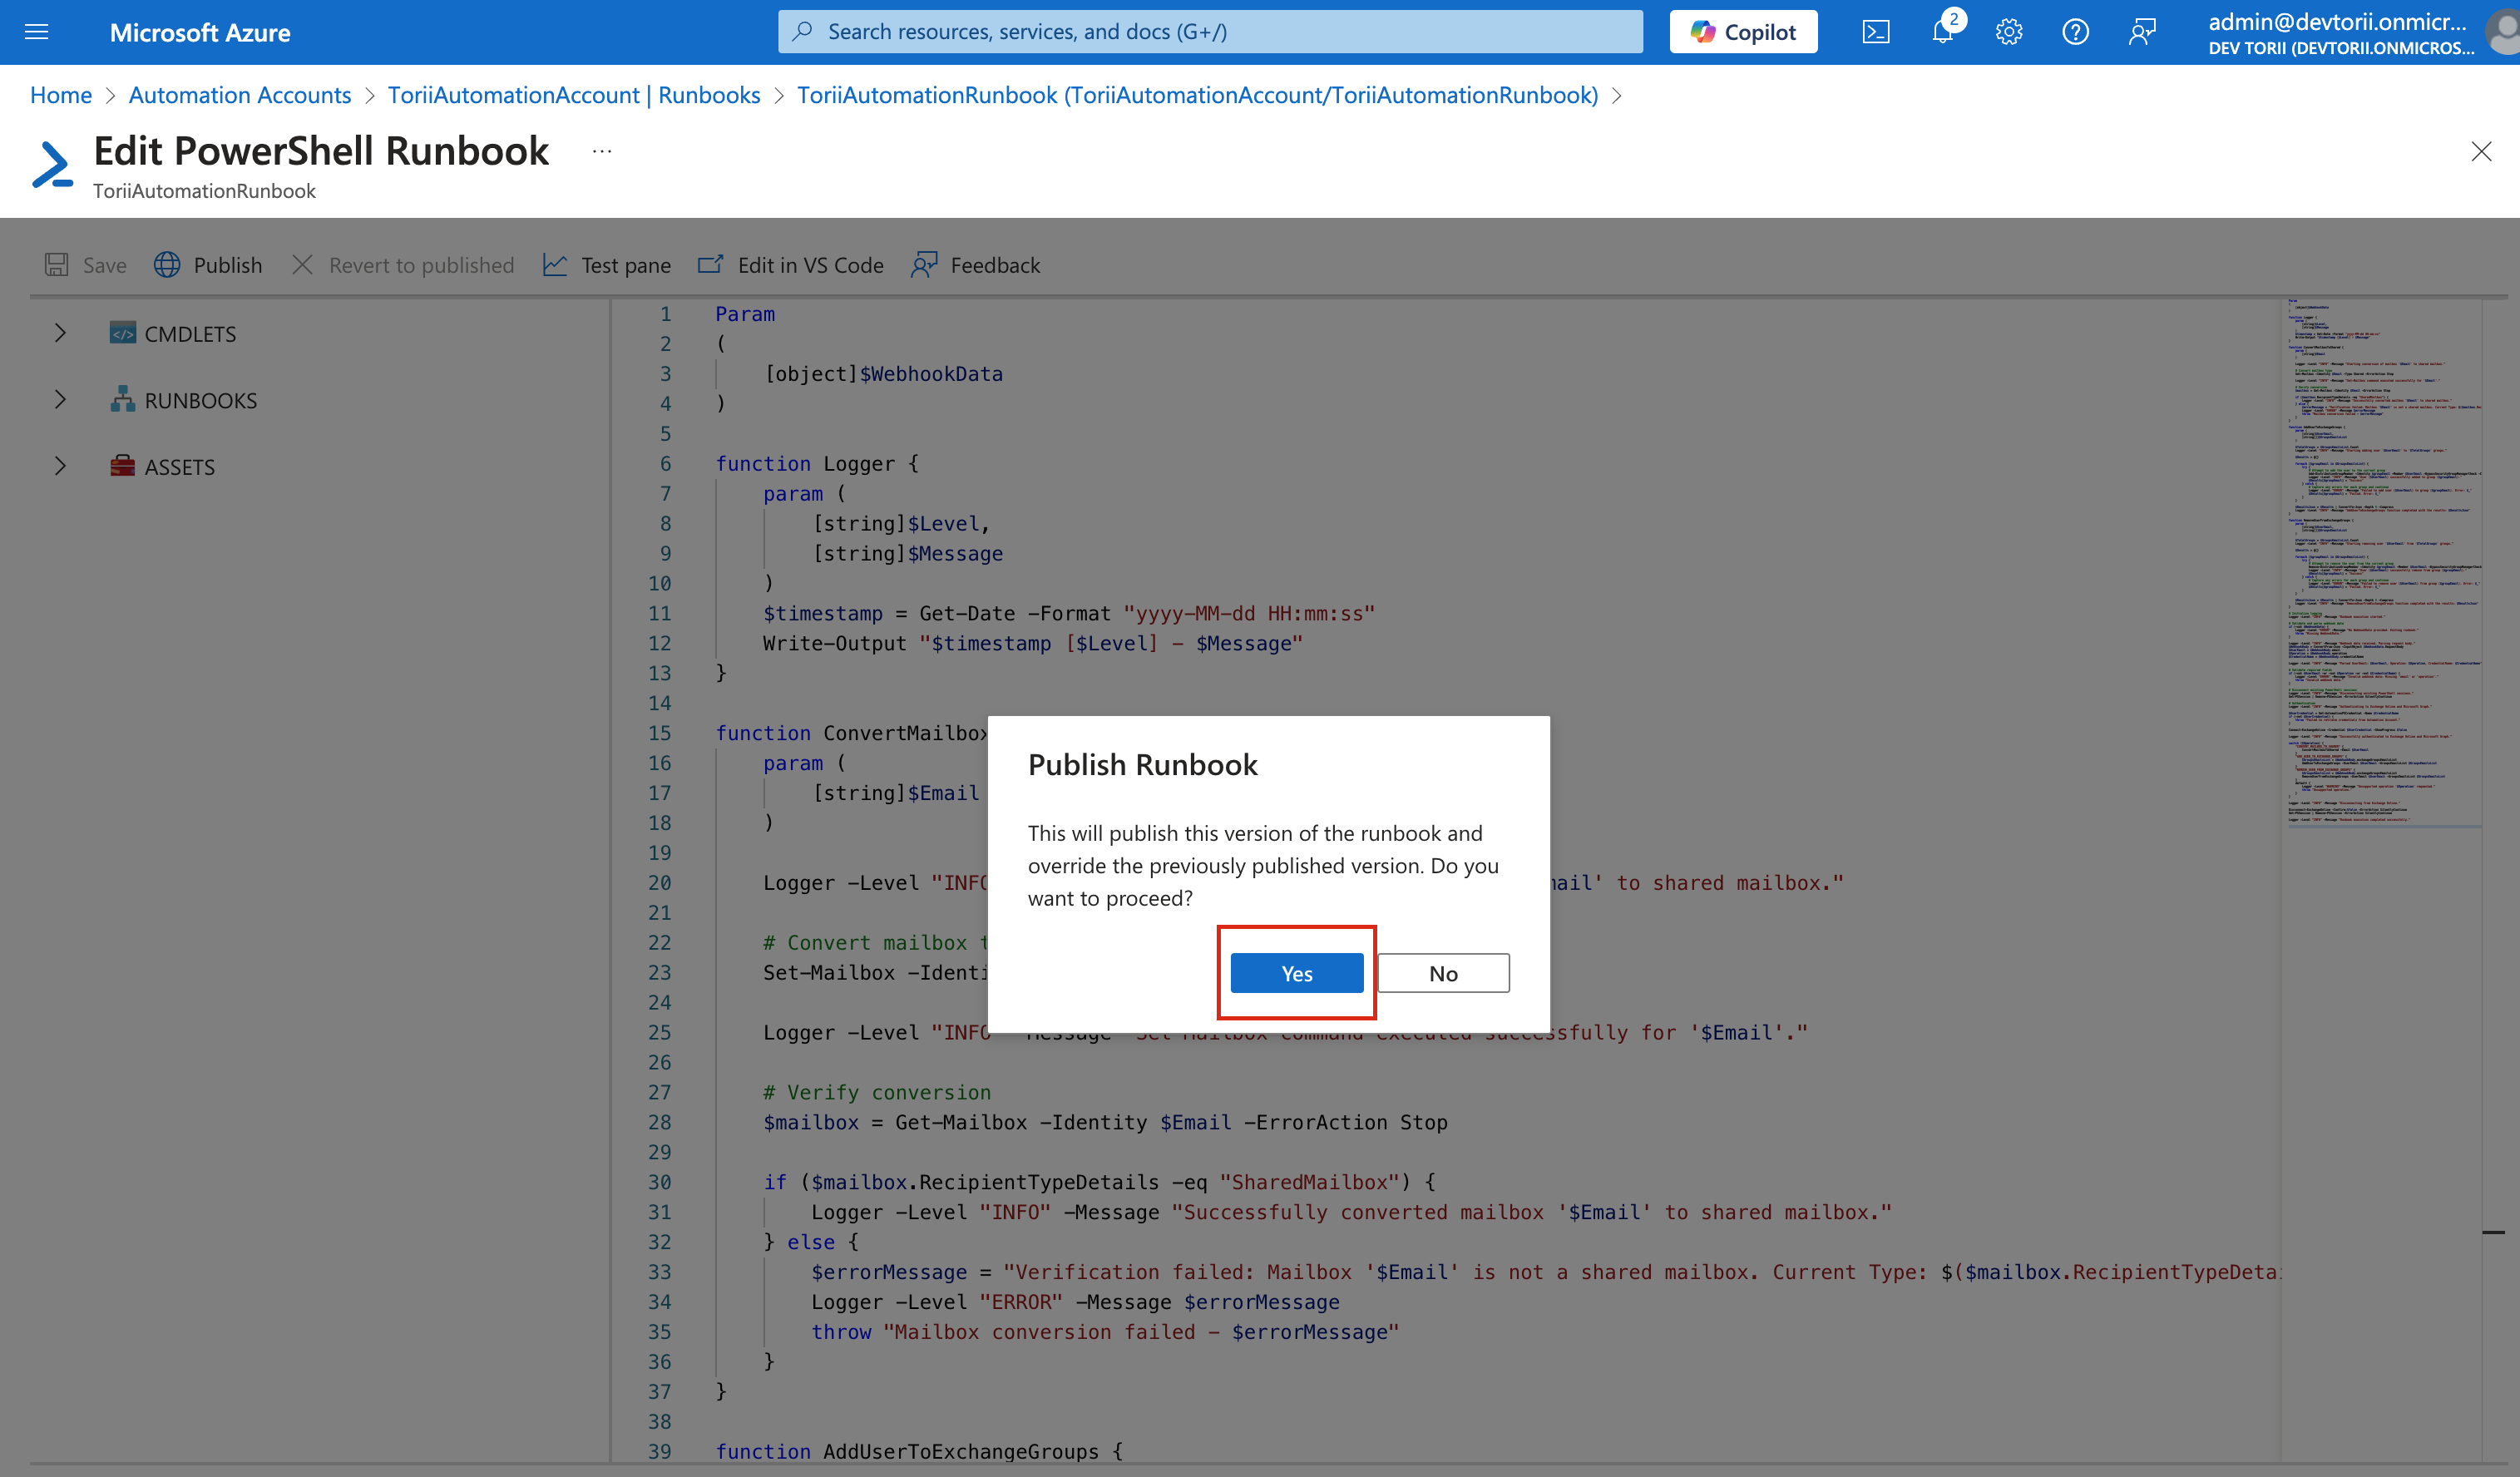Click the Publish globe toolbar button
Image resolution: width=2520 pixels, height=1477 pixels.
[208, 265]
